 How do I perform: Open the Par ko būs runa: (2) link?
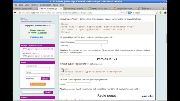(31, 53)
